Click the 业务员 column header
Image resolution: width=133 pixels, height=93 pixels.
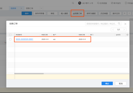(x=118, y=35)
